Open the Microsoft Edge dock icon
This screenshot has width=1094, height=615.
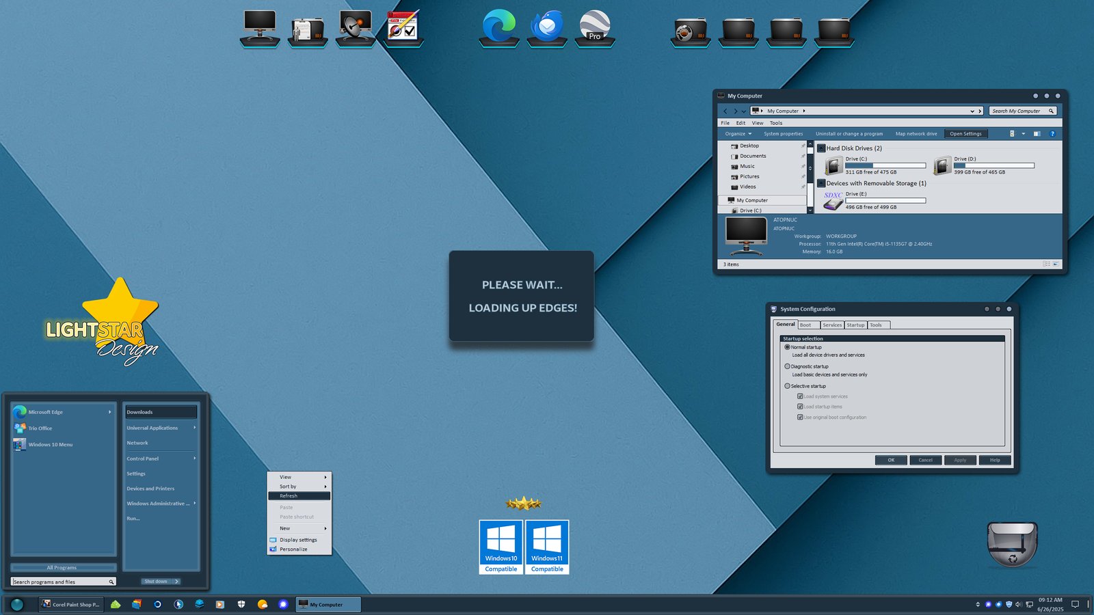[499, 27]
